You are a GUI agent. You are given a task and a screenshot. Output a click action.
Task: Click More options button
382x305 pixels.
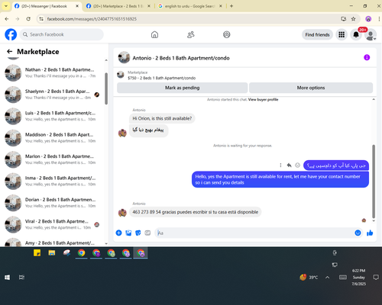pyautogui.click(x=311, y=88)
